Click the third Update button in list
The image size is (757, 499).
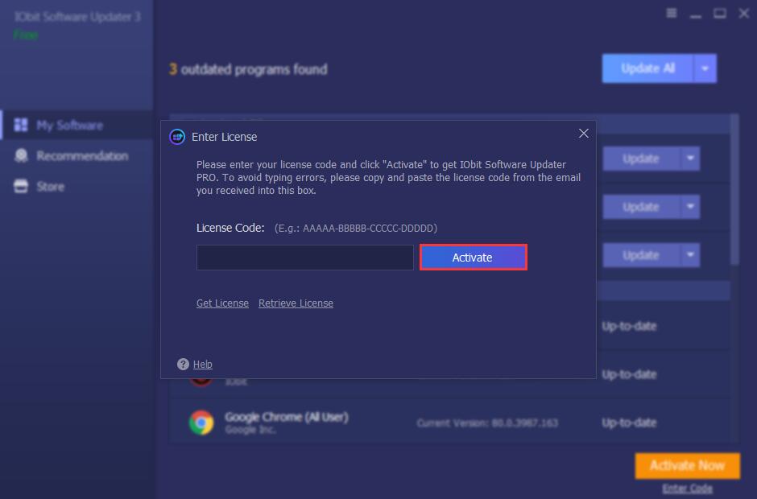point(641,255)
